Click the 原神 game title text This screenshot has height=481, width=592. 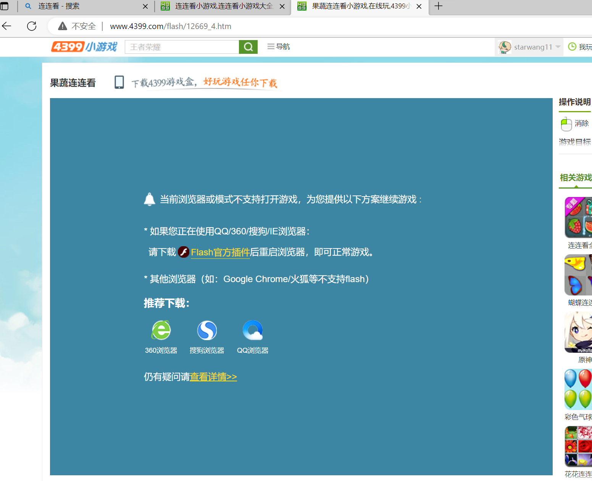585,360
